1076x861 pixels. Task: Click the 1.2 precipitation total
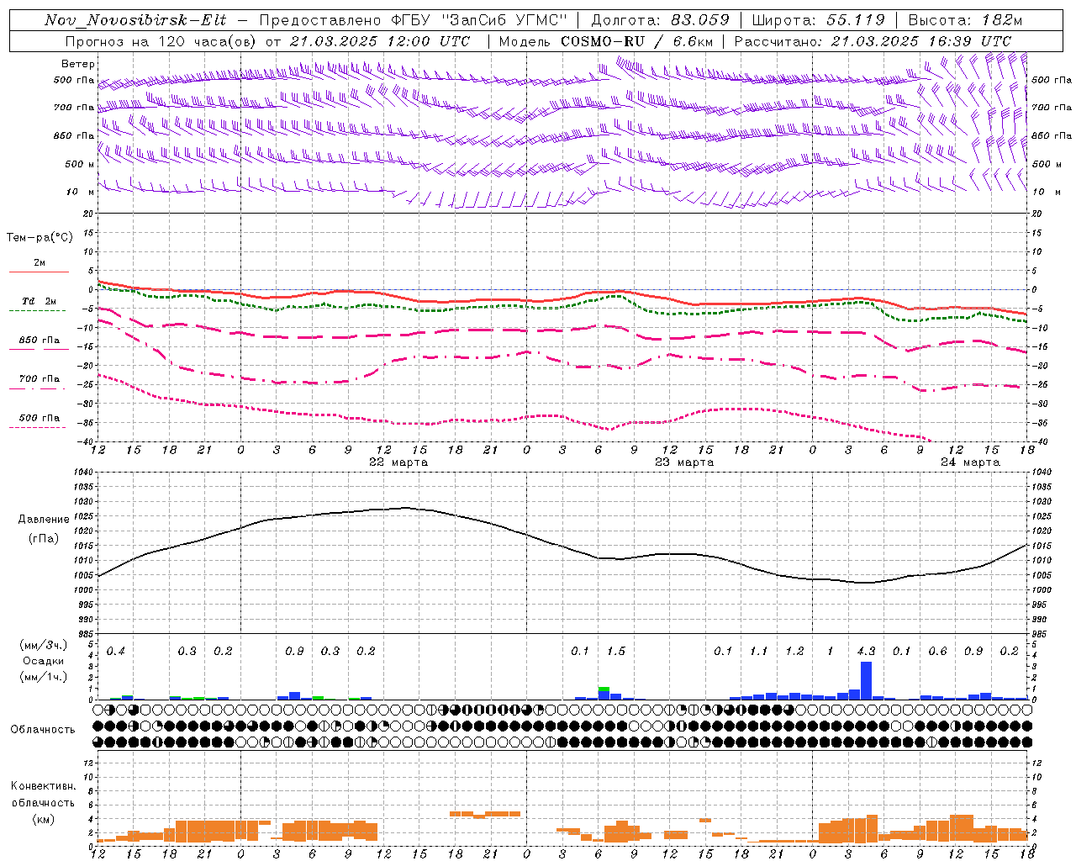tap(794, 652)
